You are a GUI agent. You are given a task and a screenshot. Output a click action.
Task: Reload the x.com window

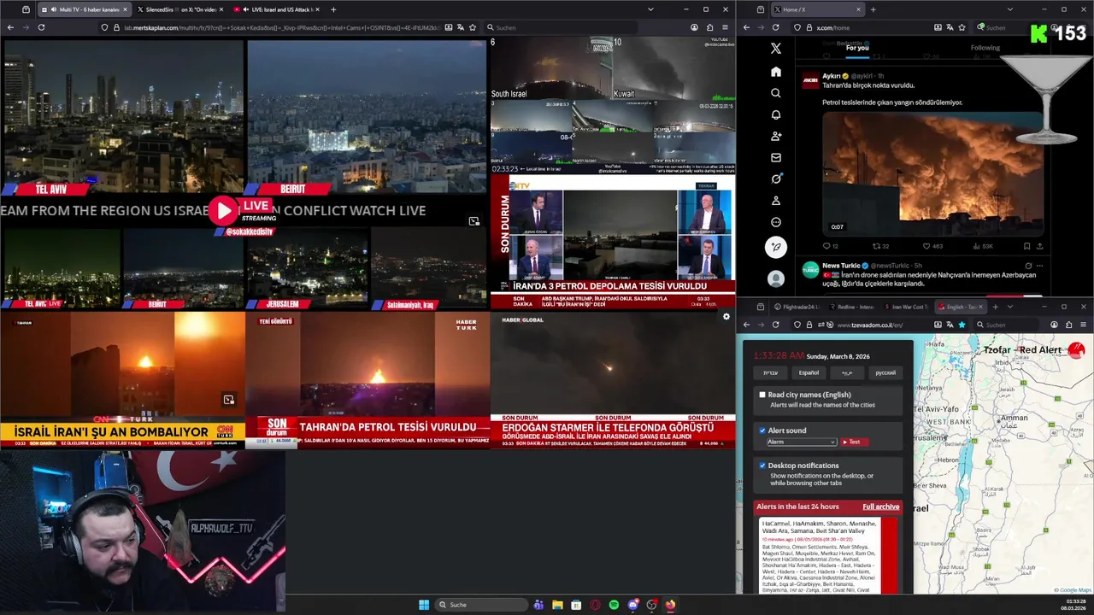pos(776,27)
